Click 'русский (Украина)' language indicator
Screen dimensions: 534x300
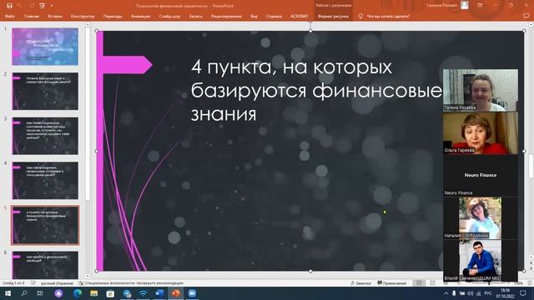point(57,283)
